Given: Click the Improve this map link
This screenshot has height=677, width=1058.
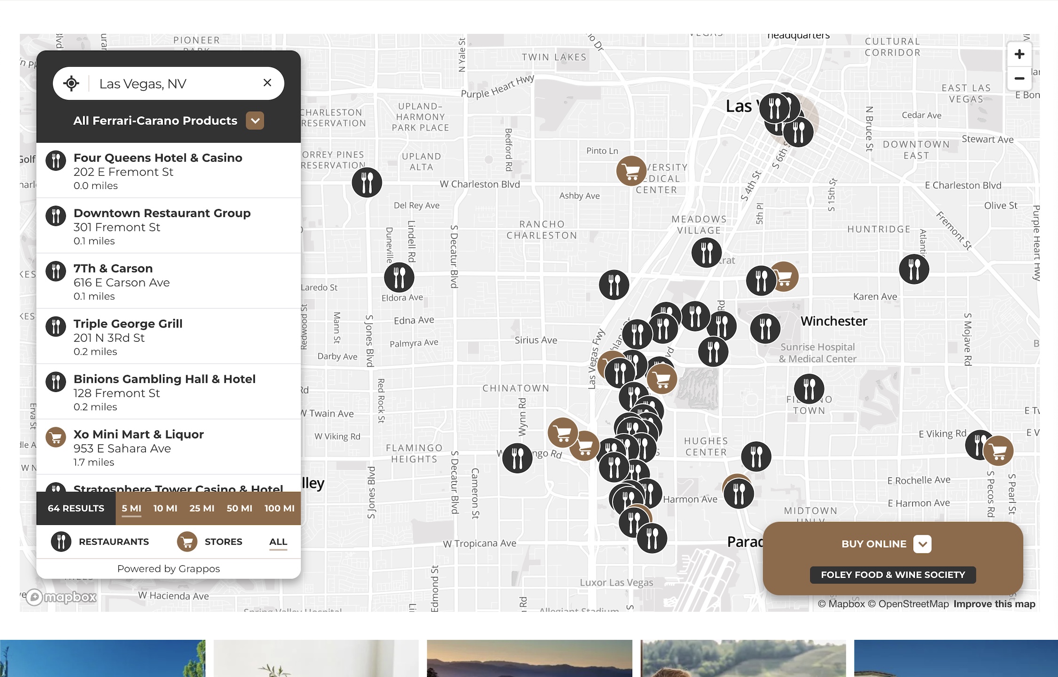Looking at the screenshot, I should [994, 604].
